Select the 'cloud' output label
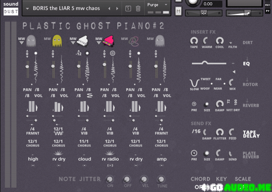Image resolution: width=272 pixels, height=192 pixels. click(85, 159)
